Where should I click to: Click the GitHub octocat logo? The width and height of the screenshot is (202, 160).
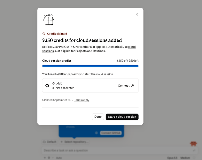click(x=47, y=86)
